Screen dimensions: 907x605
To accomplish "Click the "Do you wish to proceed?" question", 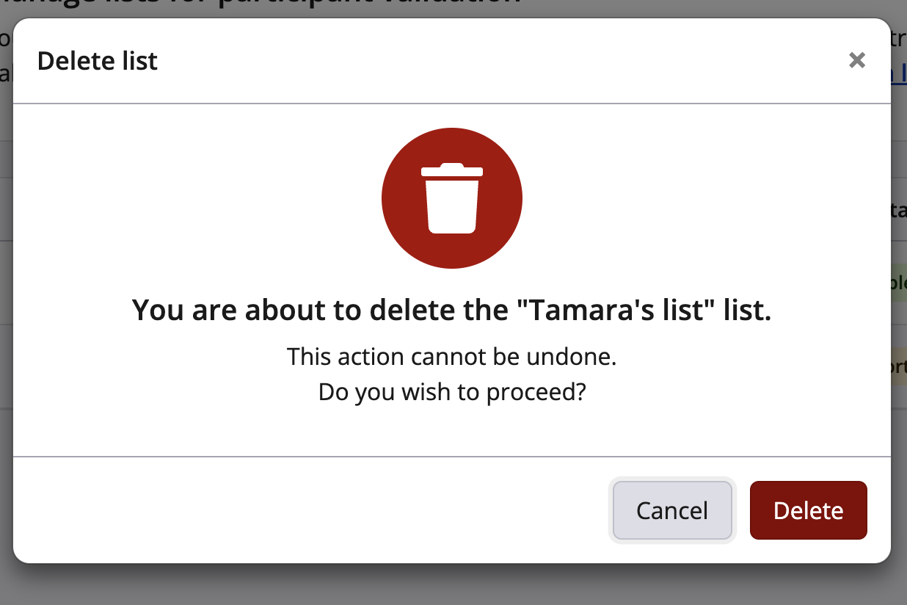I will pyautogui.click(x=451, y=392).
